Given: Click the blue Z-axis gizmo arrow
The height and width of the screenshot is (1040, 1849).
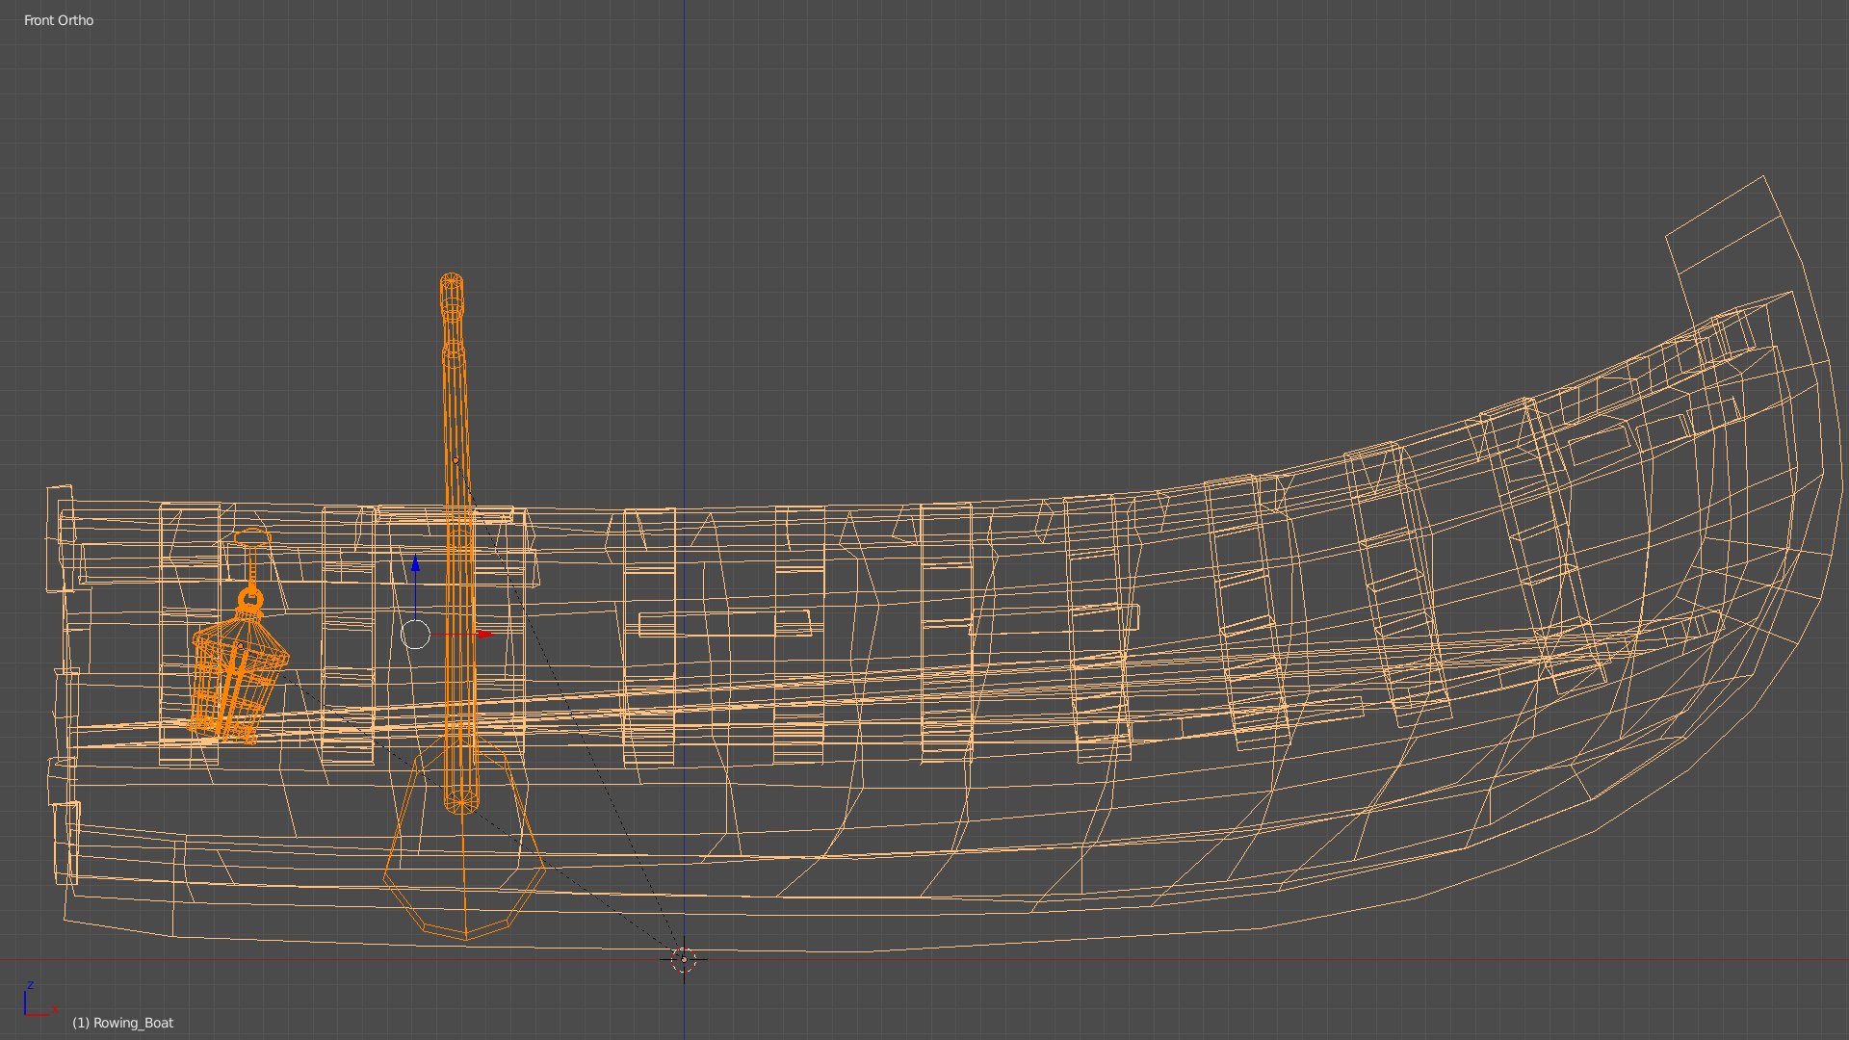Looking at the screenshot, I should (x=415, y=566).
